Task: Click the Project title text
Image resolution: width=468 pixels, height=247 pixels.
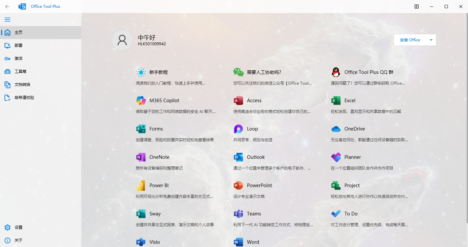Action: (352, 185)
